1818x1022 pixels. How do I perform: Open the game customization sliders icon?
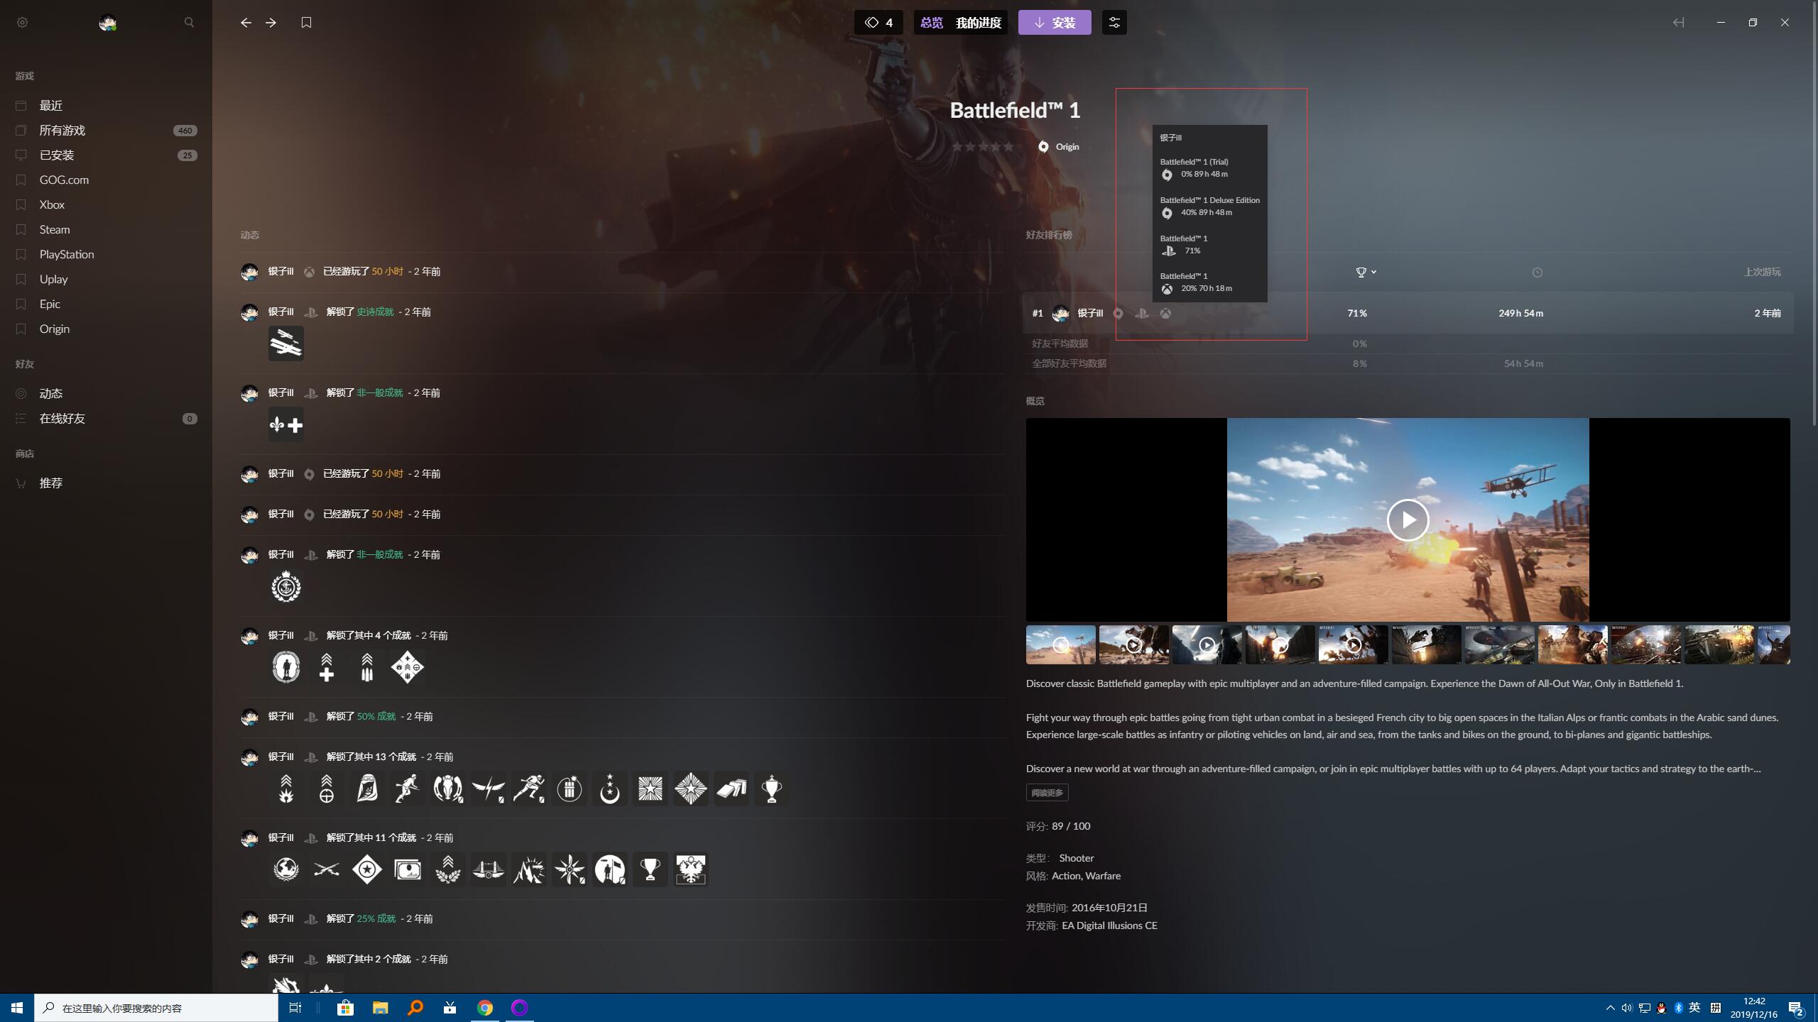click(x=1114, y=23)
